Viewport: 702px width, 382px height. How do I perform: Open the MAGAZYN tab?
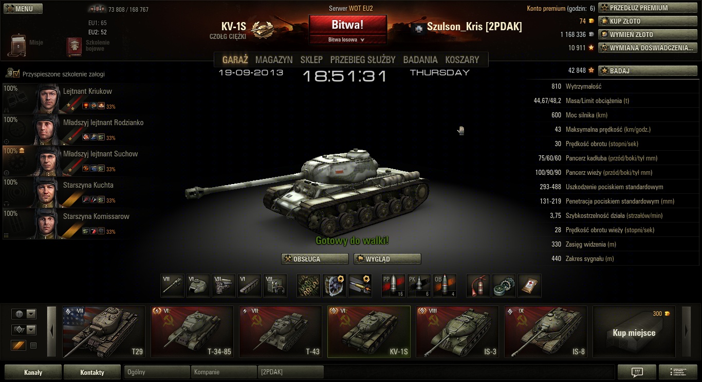pyautogui.click(x=274, y=59)
